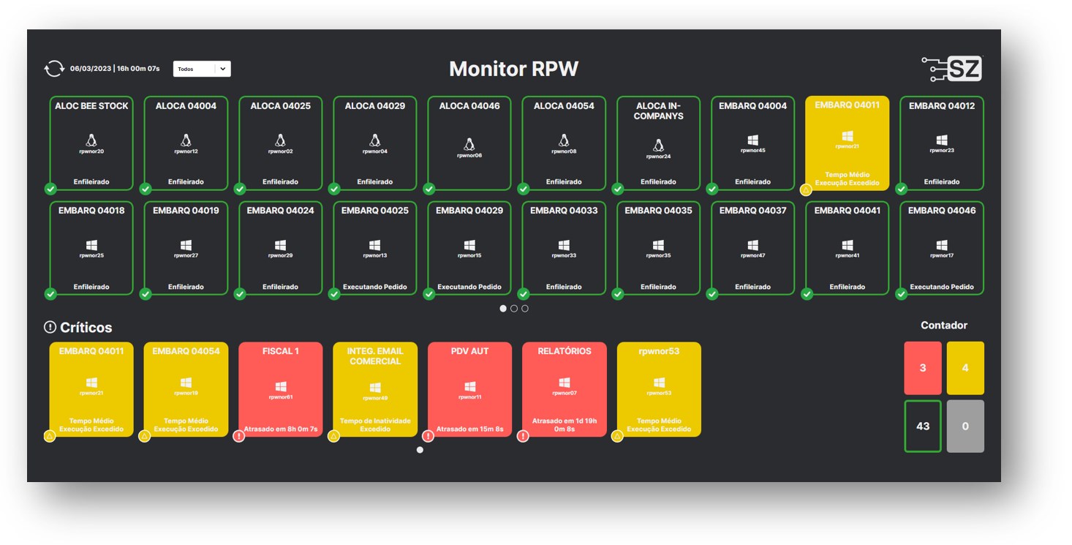
Task: Click the refresh sync icon
Action: pos(54,69)
